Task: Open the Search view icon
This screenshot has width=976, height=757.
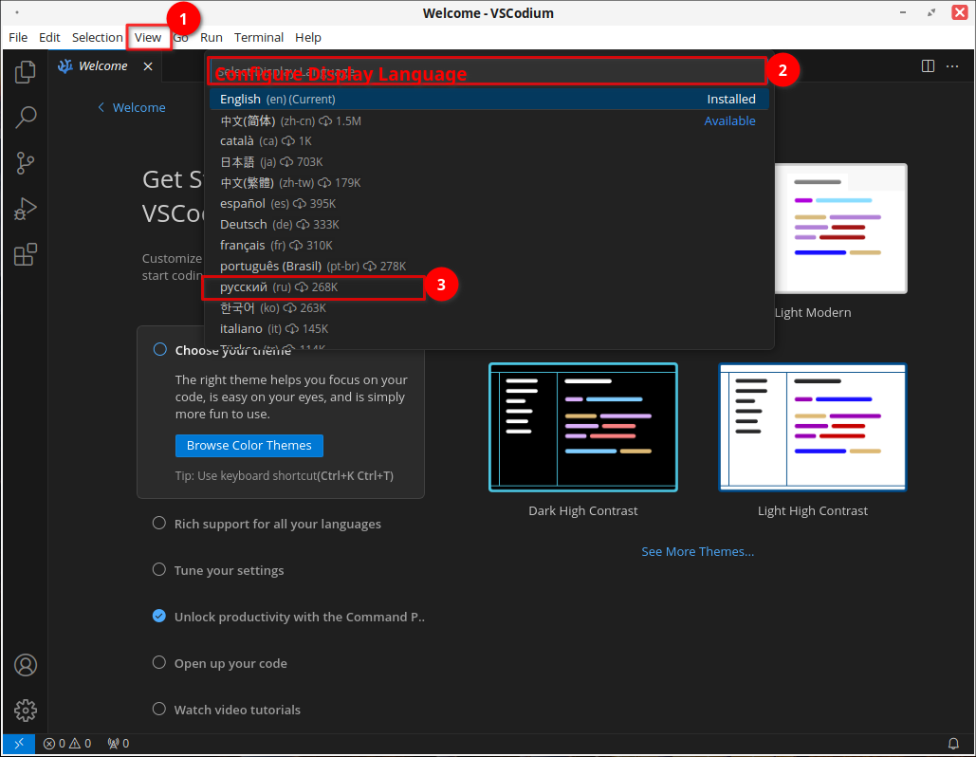Action: pyautogui.click(x=26, y=117)
